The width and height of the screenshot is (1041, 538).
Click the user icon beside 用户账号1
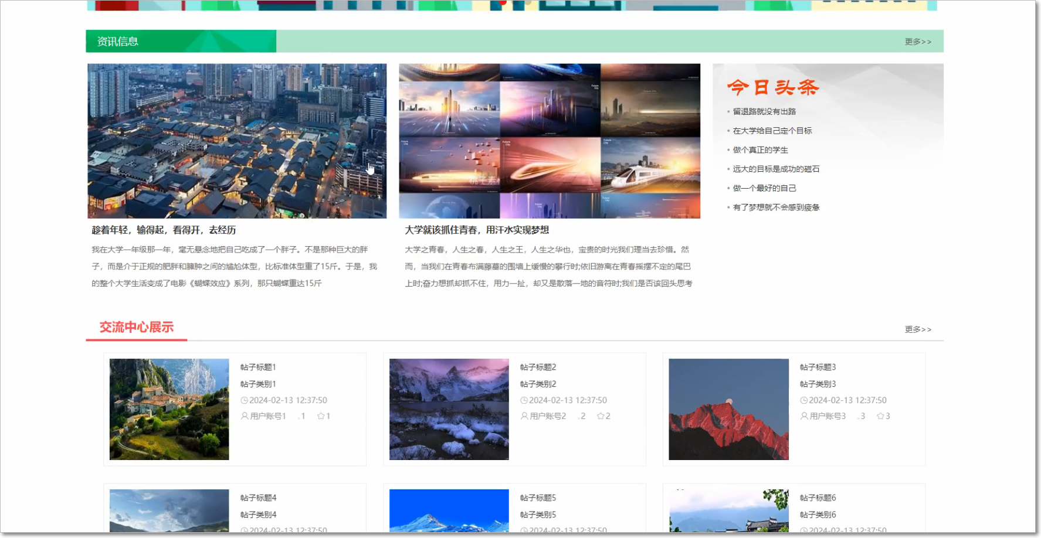coord(245,416)
